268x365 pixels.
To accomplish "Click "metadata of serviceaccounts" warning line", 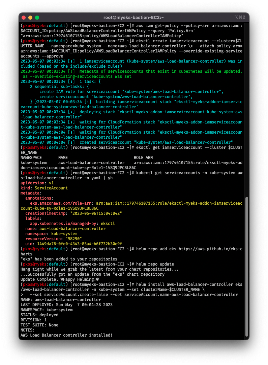I will [131, 74].
